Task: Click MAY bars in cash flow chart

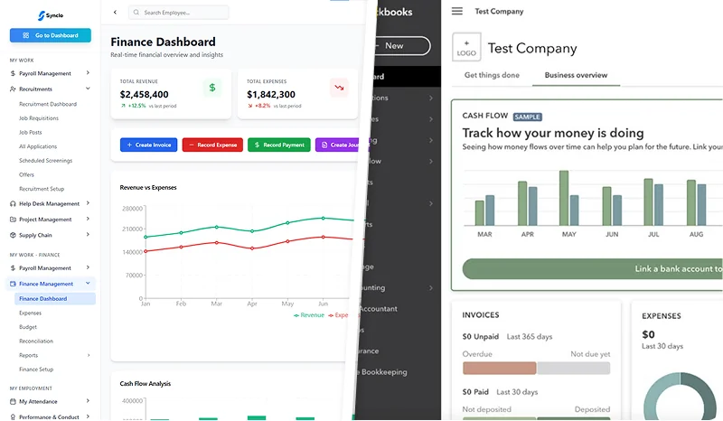Action: click(569, 198)
